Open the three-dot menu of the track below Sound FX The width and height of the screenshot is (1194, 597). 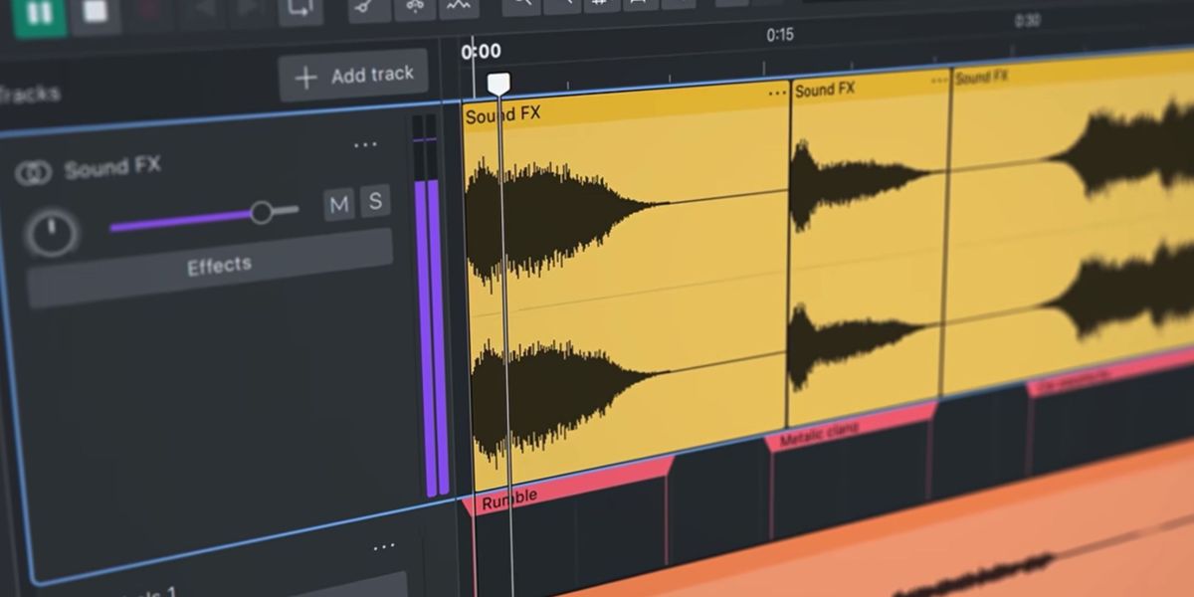coord(383,546)
